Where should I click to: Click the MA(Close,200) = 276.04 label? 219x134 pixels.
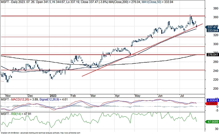[x=124, y=2]
